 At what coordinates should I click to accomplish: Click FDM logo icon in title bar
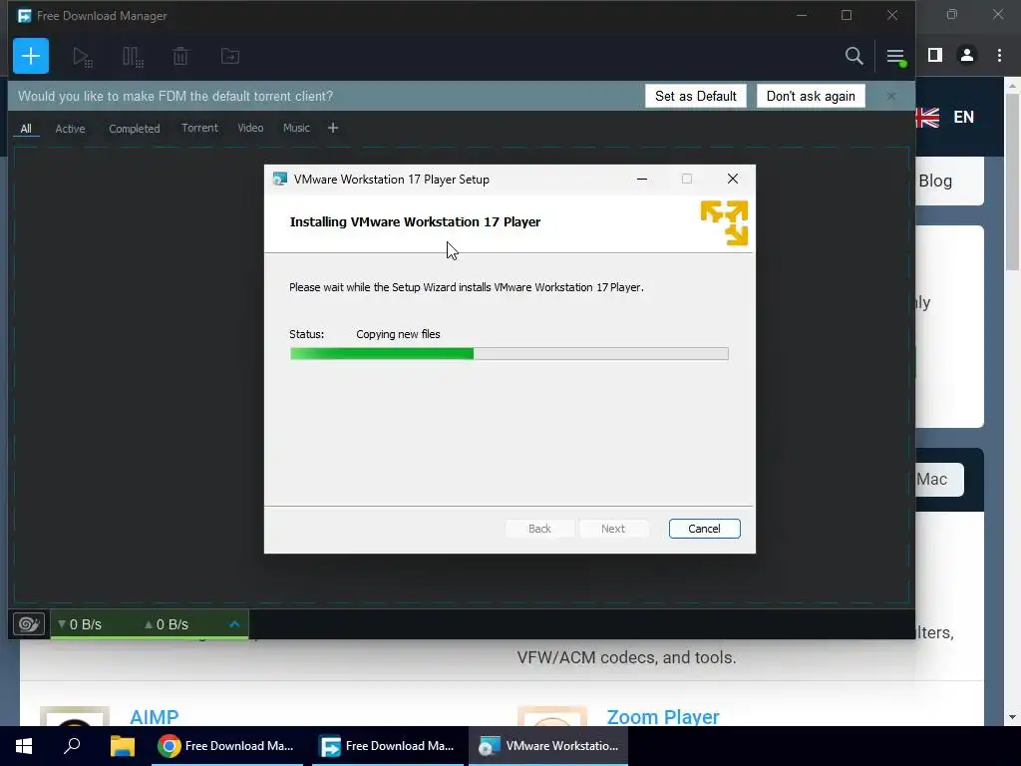tap(25, 16)
